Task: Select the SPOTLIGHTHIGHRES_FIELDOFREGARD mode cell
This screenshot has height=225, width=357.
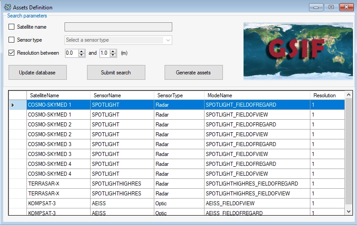Action: 257,184
